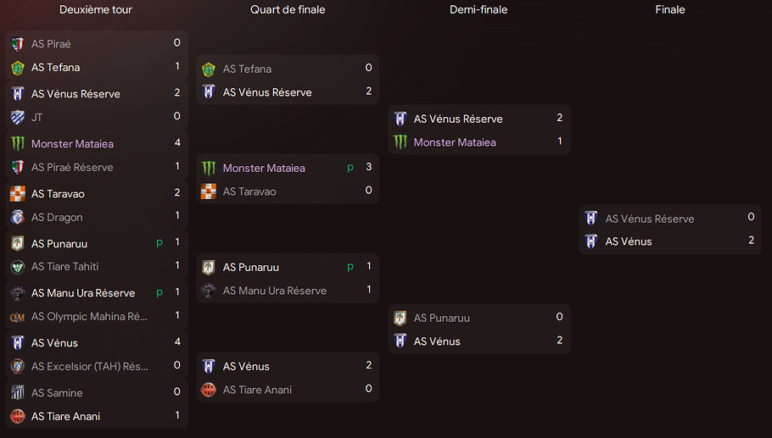Select the AS Samine club badge
Screen dimensions: 772x438
coord(18,393)
